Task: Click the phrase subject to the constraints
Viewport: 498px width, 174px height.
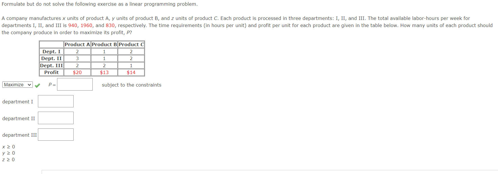Action: (x=131, y=85)
